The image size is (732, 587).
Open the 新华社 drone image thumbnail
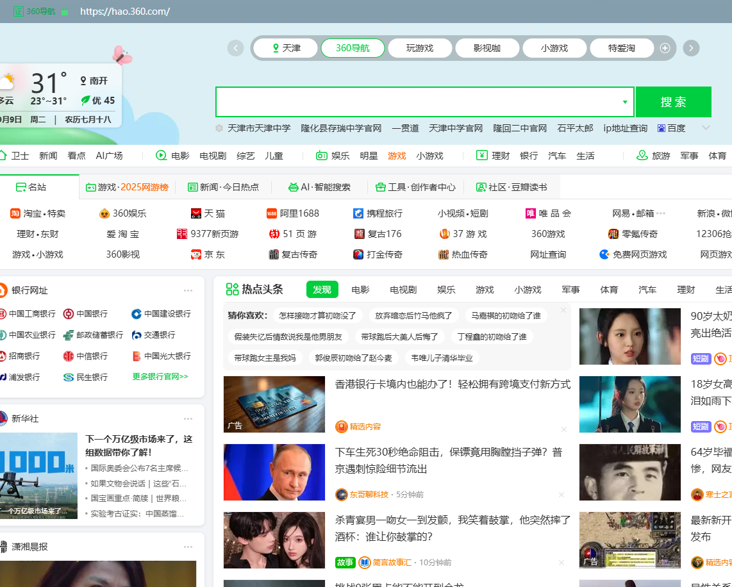(38, 475)
